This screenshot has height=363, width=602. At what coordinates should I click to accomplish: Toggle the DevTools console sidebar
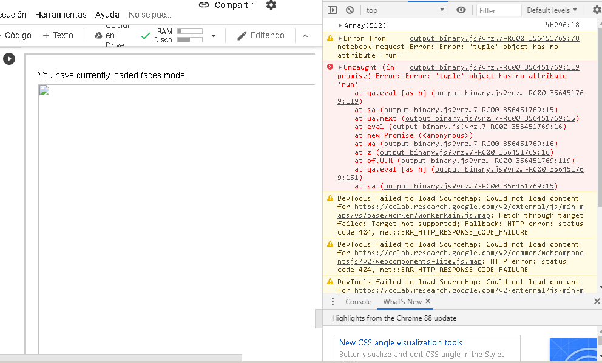pyautogui.click(x=332, y=10)
